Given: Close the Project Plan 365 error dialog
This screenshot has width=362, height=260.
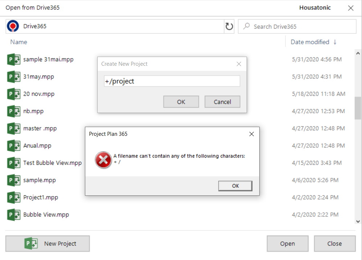Looking at the screenshot, I should (x=252, y=134).
